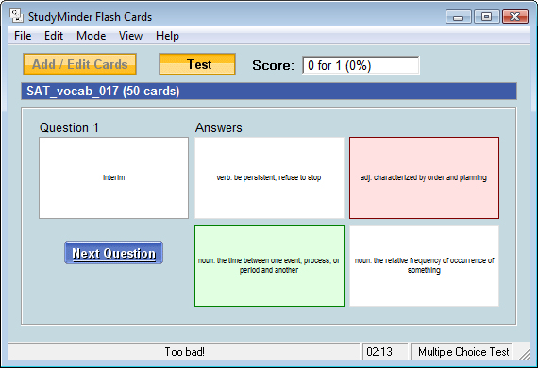Minimize the StudyMinder Flash Cards window

click(459, 16)
